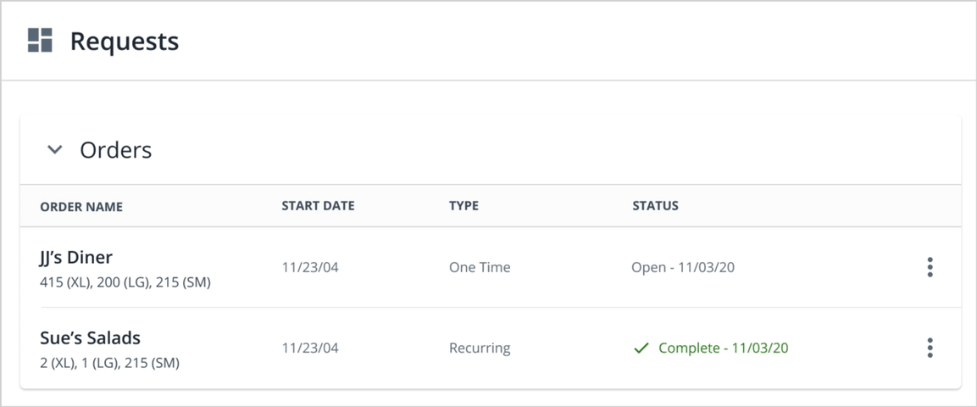
Task: Open the Sue's Salads order
Action: [90, 338]
